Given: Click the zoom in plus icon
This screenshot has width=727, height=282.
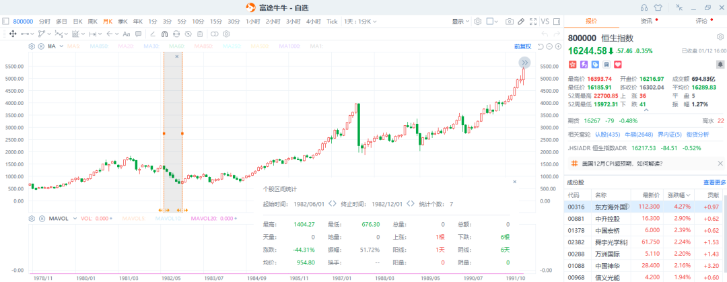Looking at the screenshot, I should point(557,46).
